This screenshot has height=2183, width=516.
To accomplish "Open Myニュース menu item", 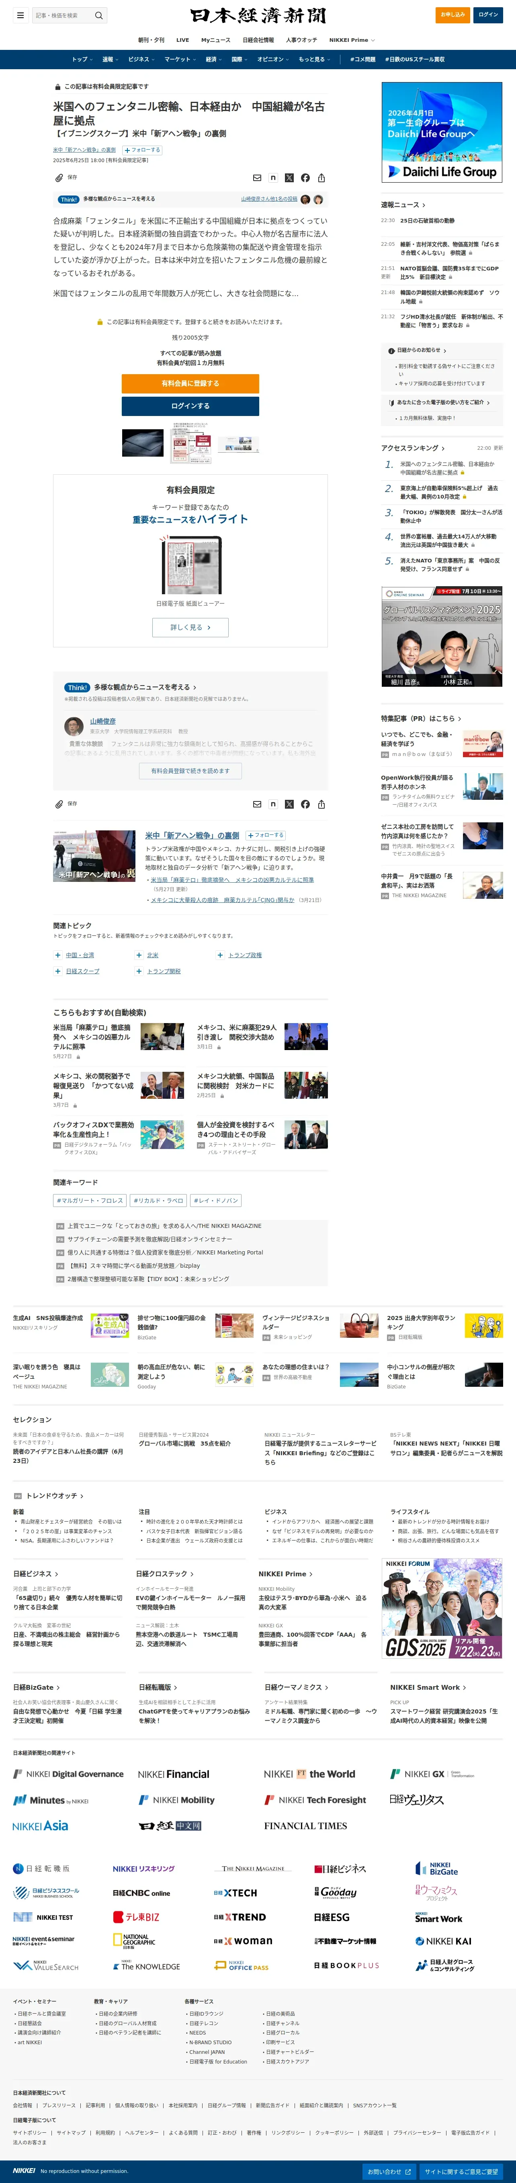I will point(216,40).
